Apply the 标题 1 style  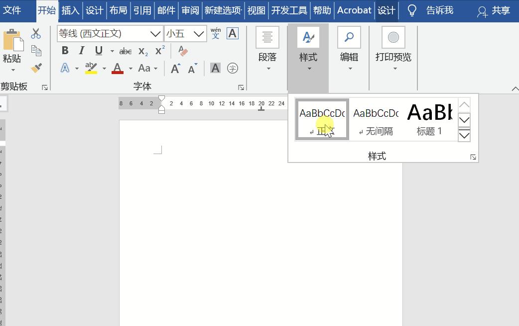coord(429,119)
